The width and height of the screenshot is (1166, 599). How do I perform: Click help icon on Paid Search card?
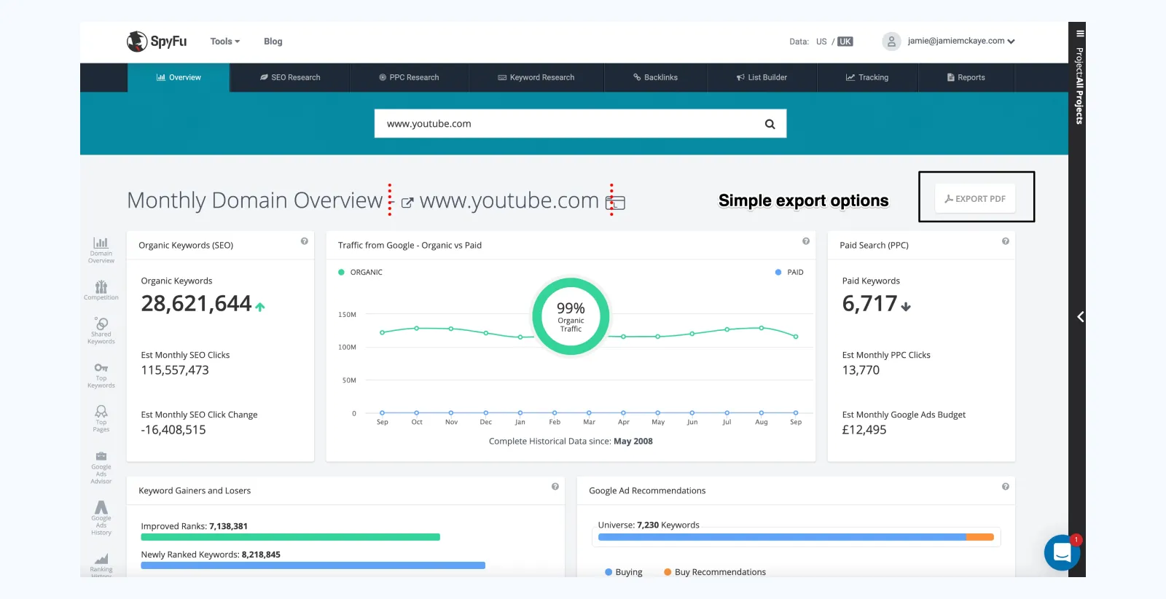pyautogui.click(x=1006, y=241)
